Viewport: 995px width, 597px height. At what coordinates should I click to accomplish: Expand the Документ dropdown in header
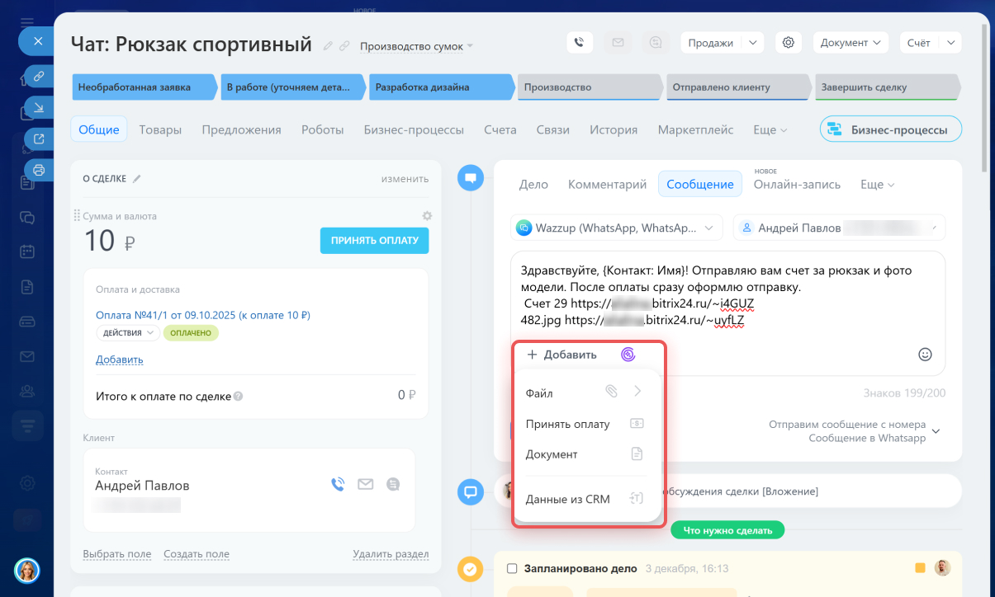point(850,43)
